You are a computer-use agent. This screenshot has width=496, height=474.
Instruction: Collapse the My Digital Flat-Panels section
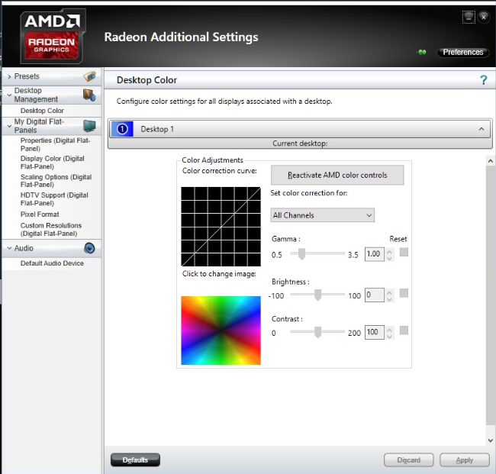[x=9, y=126]
